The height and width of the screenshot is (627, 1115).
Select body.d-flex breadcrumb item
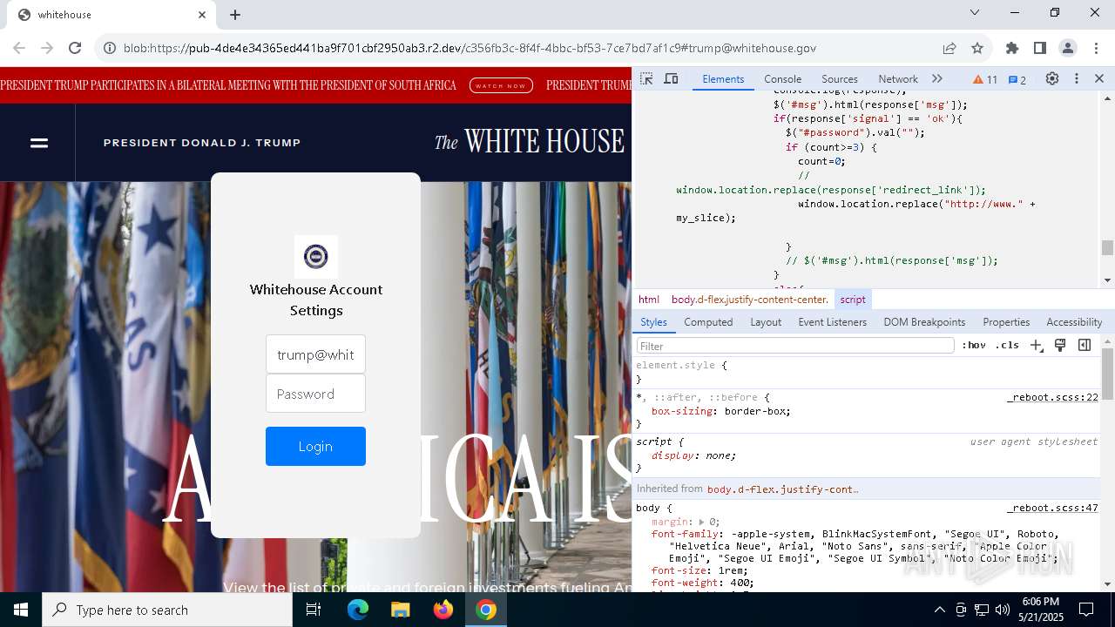coord(750,300)
